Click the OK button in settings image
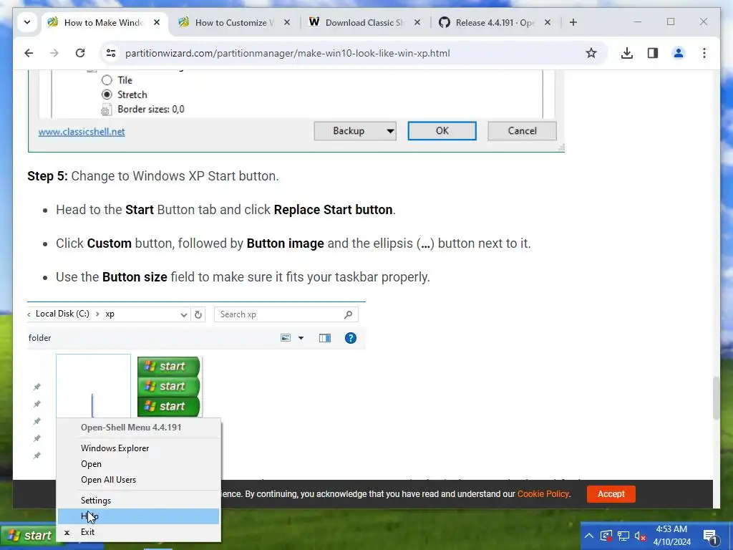Viewport: 733px width, 550px height. click(x=442, y=131)
